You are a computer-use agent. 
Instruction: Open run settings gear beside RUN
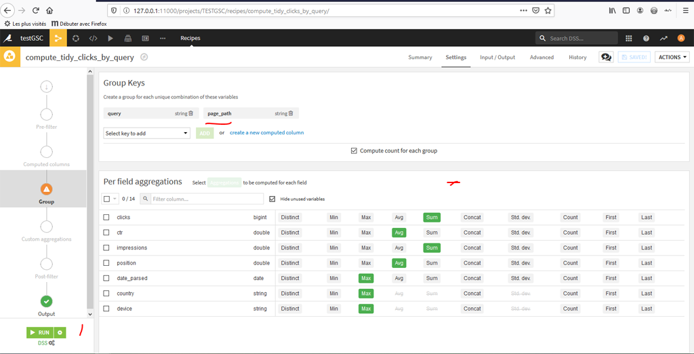tap(60, 332)
